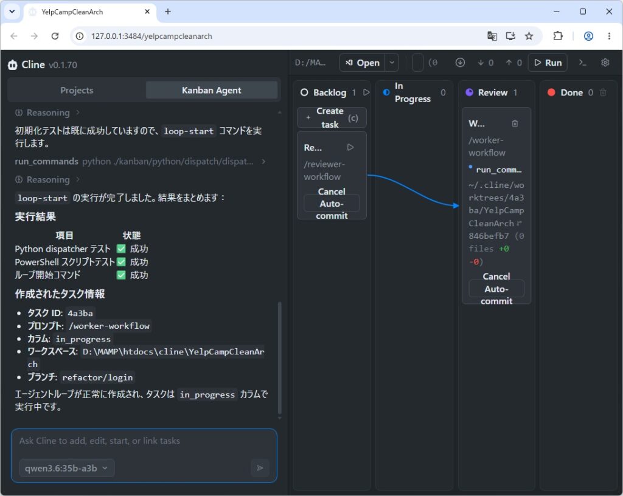Click the branch selector box in toolbar
This screenshot has width=623, height=496.
[x=417, y=63]
